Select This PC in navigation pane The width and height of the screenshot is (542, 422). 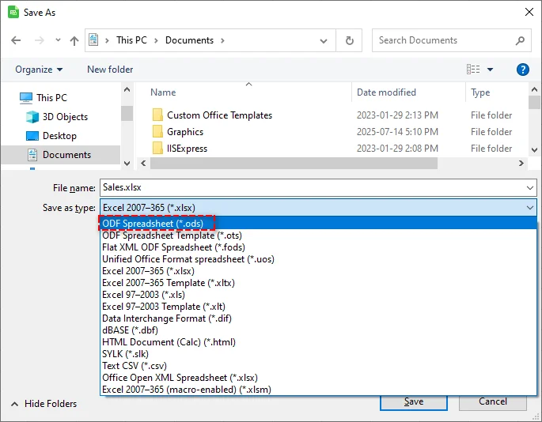coord(52,98)
